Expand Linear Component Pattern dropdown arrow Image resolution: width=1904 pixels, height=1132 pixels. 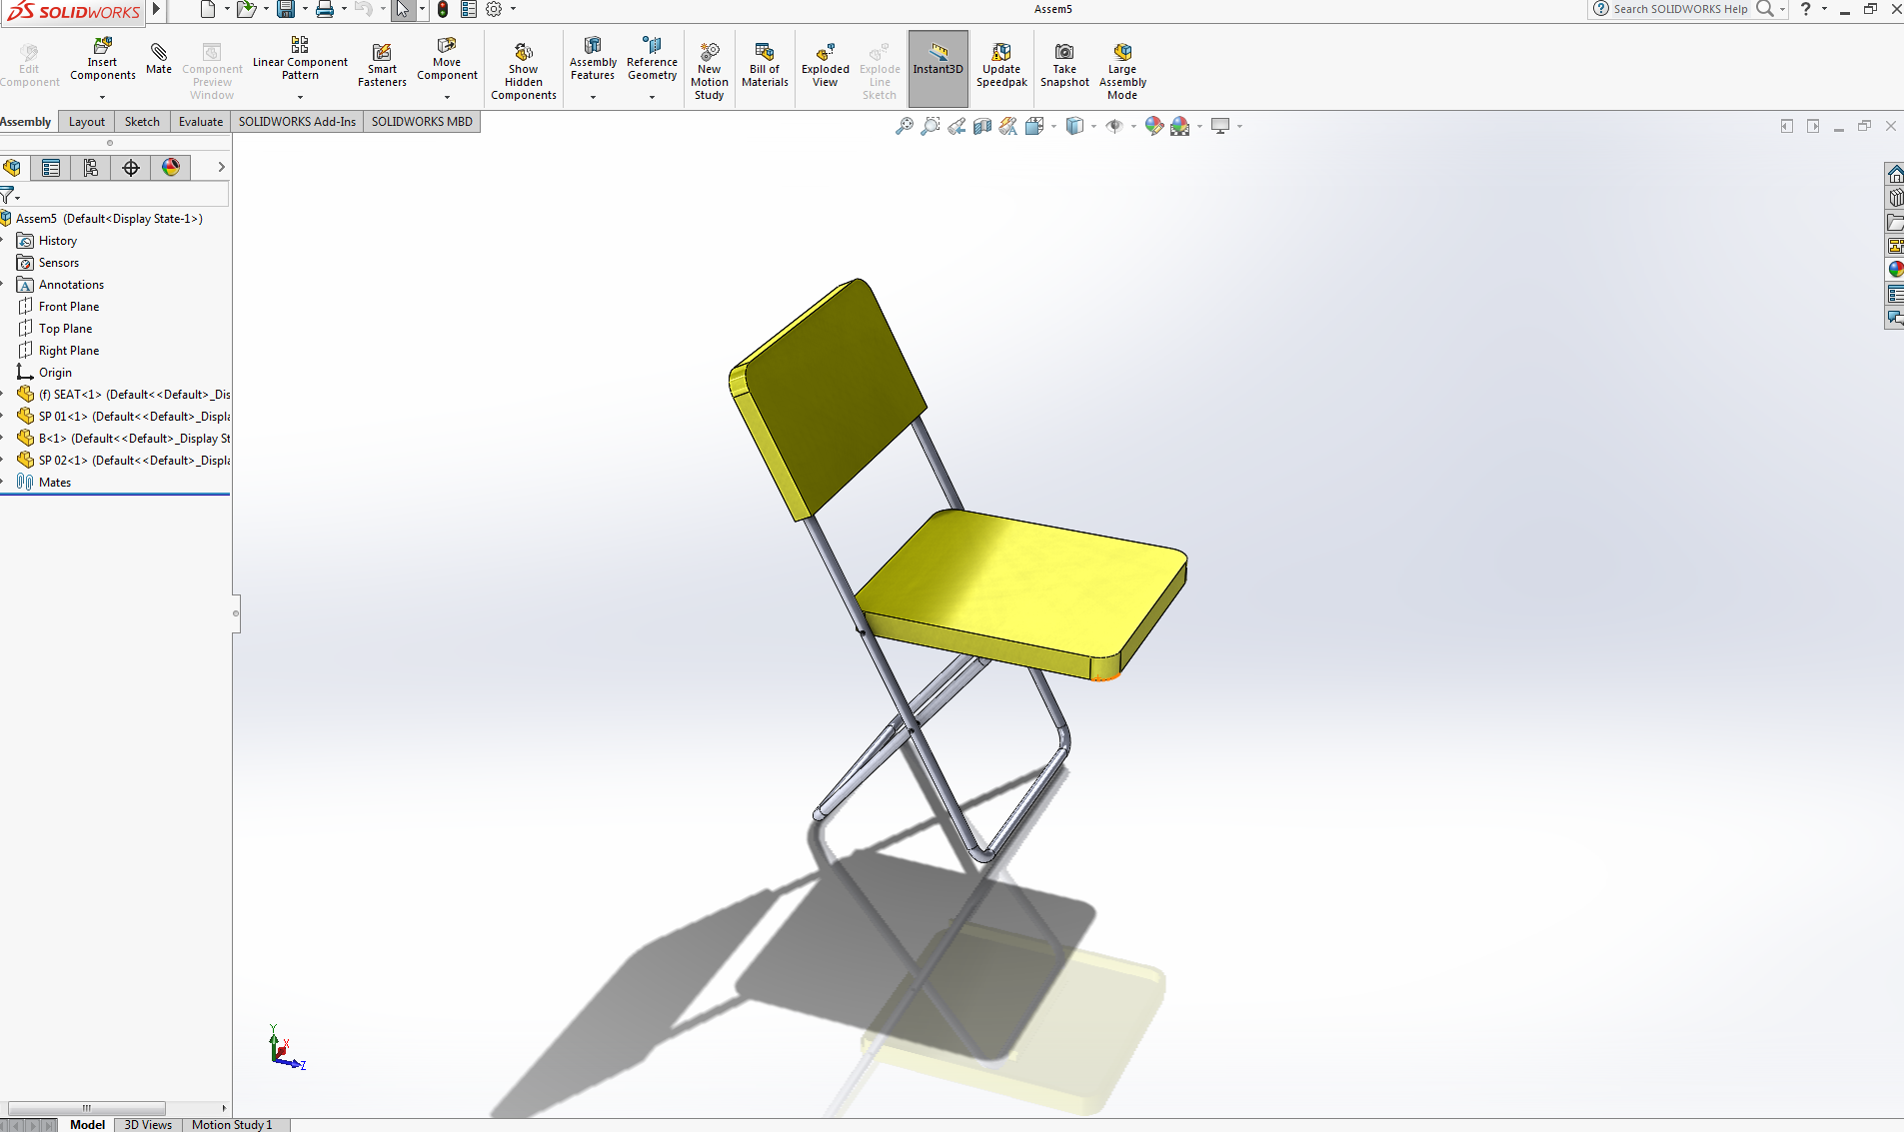[x=300, y=97]
